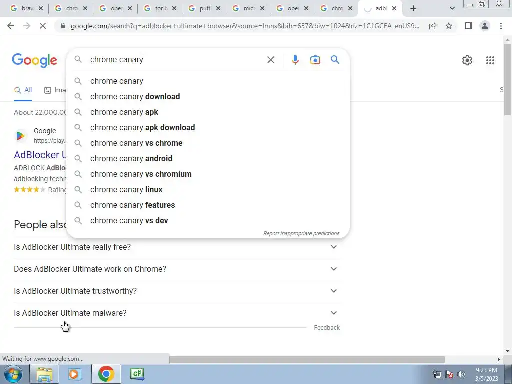The height and width of the screenshot is (384, 512).
Task: Select suggestion 'chrome canary vs chromium'
Action: pos(208,174)
